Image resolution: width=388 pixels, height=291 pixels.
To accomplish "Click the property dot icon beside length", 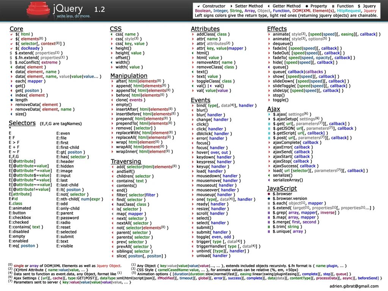I will click(11, 100).
